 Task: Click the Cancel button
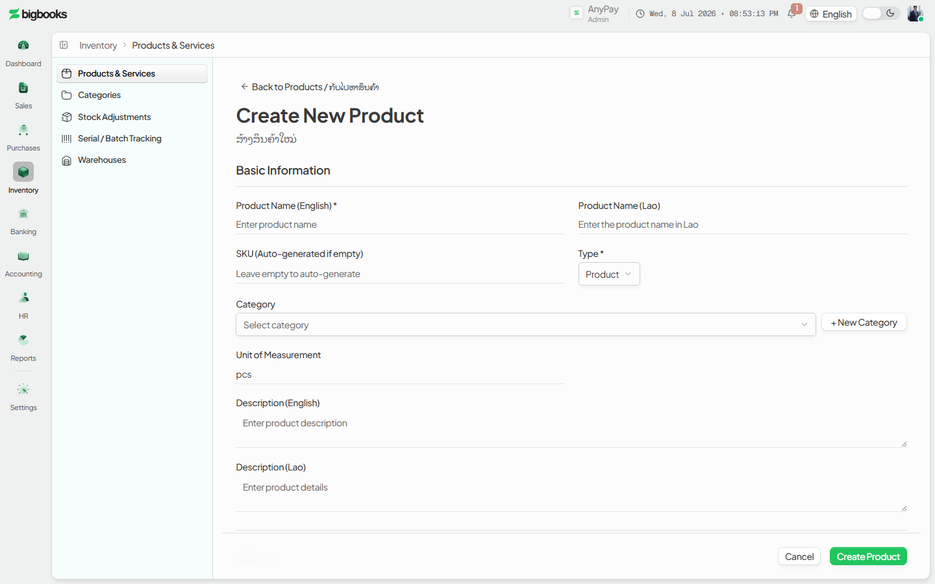pos(799,556)
